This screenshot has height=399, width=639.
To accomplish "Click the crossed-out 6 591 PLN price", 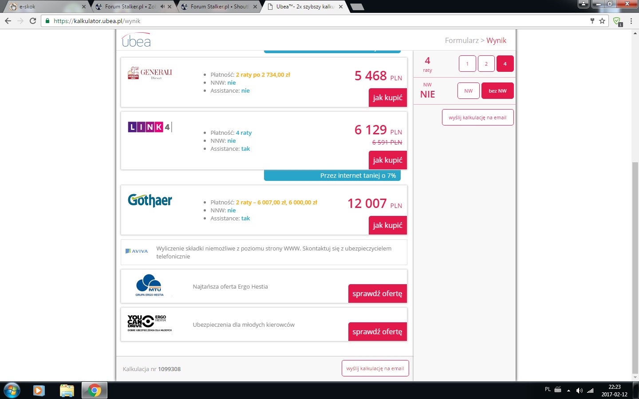I will click(x=387, y=142).
